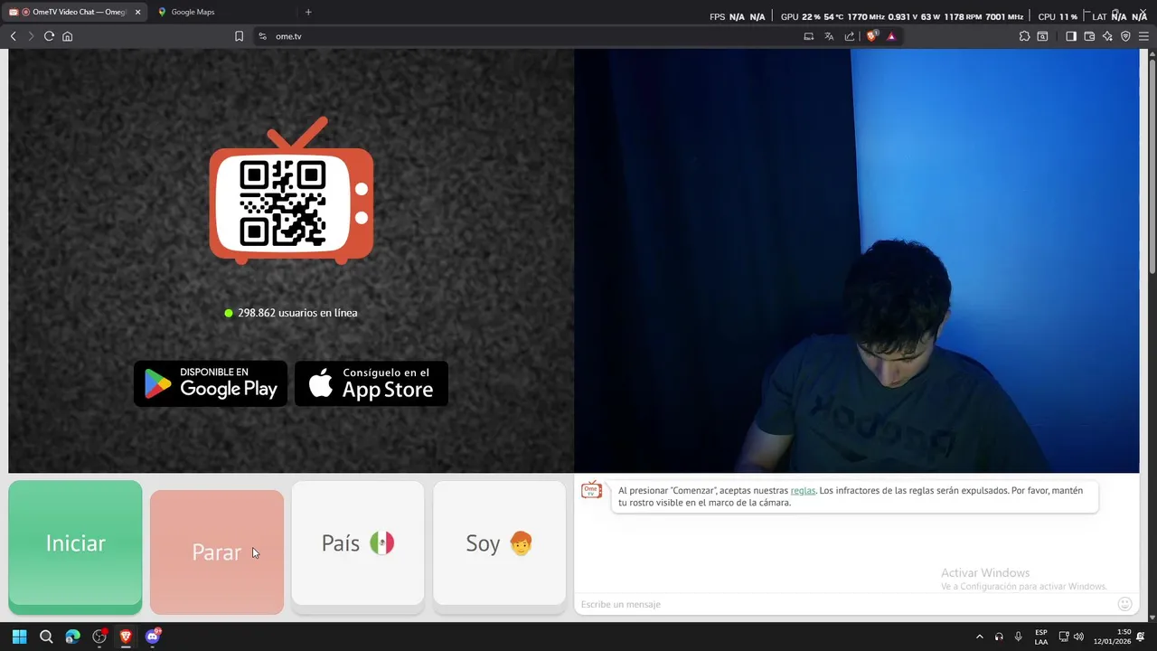Open Microsoft Edge from taskbar
Screen dimensions: 1157x651
pyautogui.click(x=72, y=637)
